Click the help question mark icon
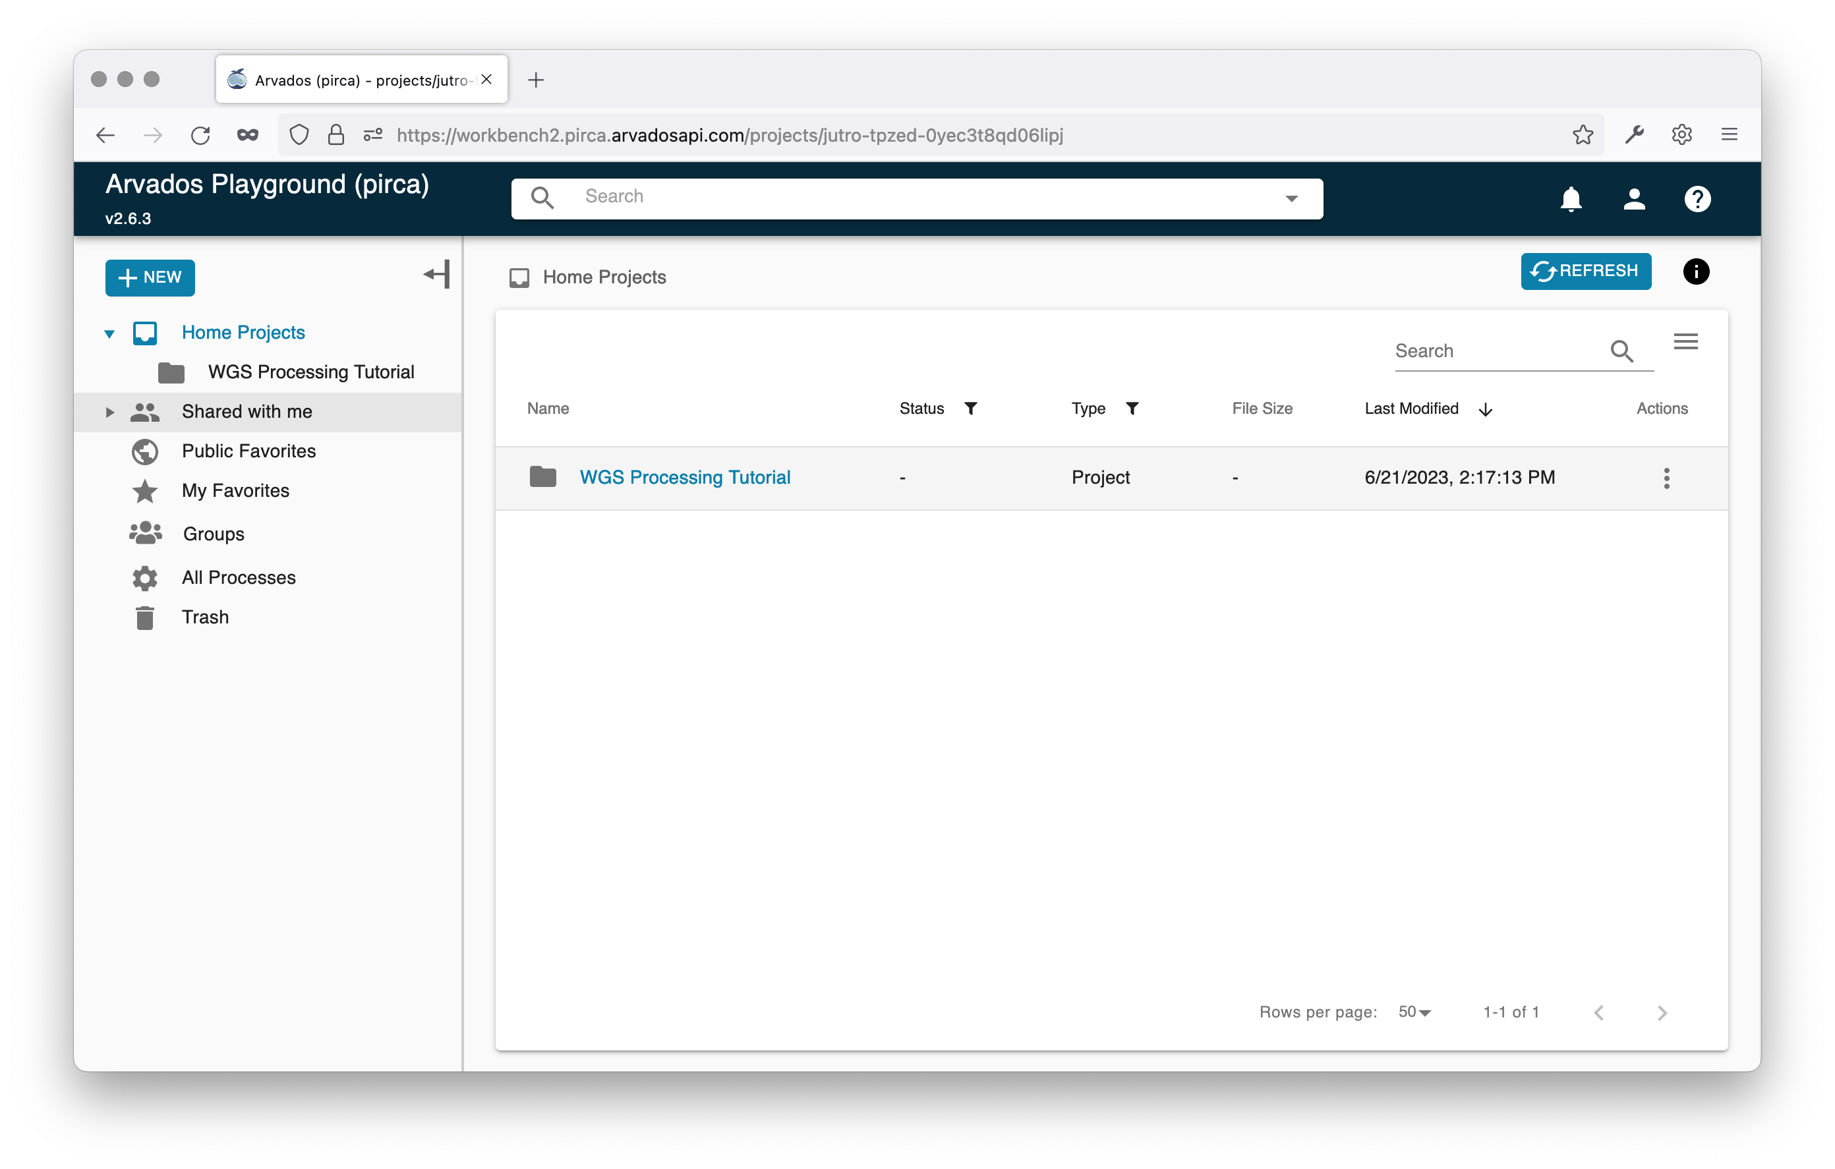 pos(1697,199)
